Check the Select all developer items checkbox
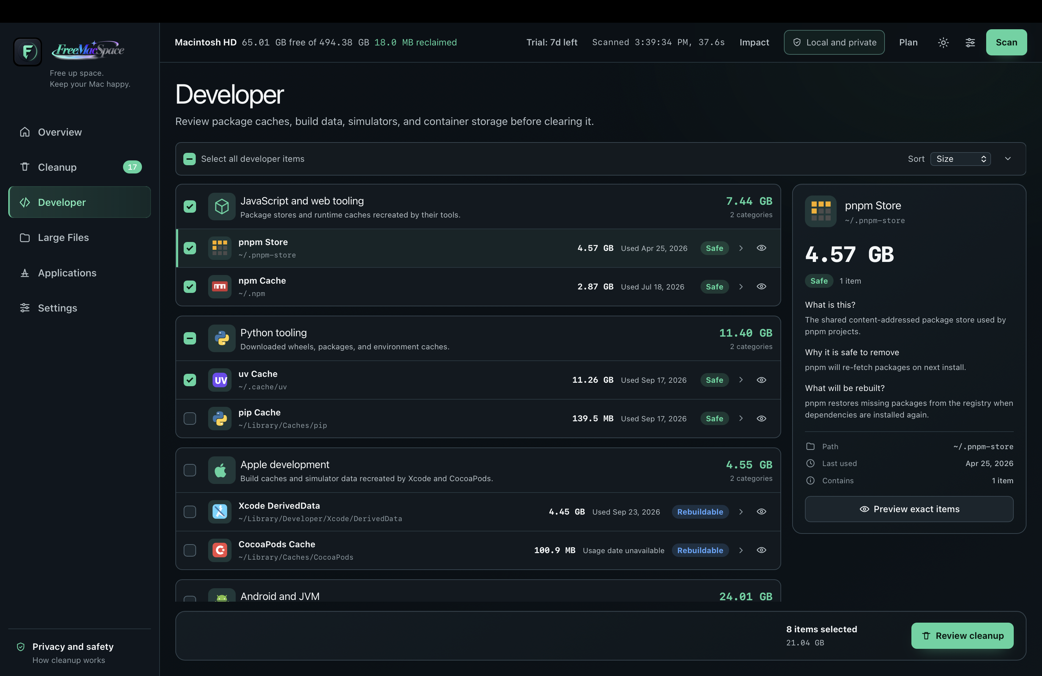The height and width of the screenshot is (676, 1042). click(x=190, y=159)
